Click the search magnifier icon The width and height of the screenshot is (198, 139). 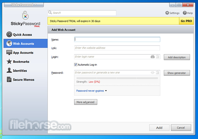click(x=50, y=12)
